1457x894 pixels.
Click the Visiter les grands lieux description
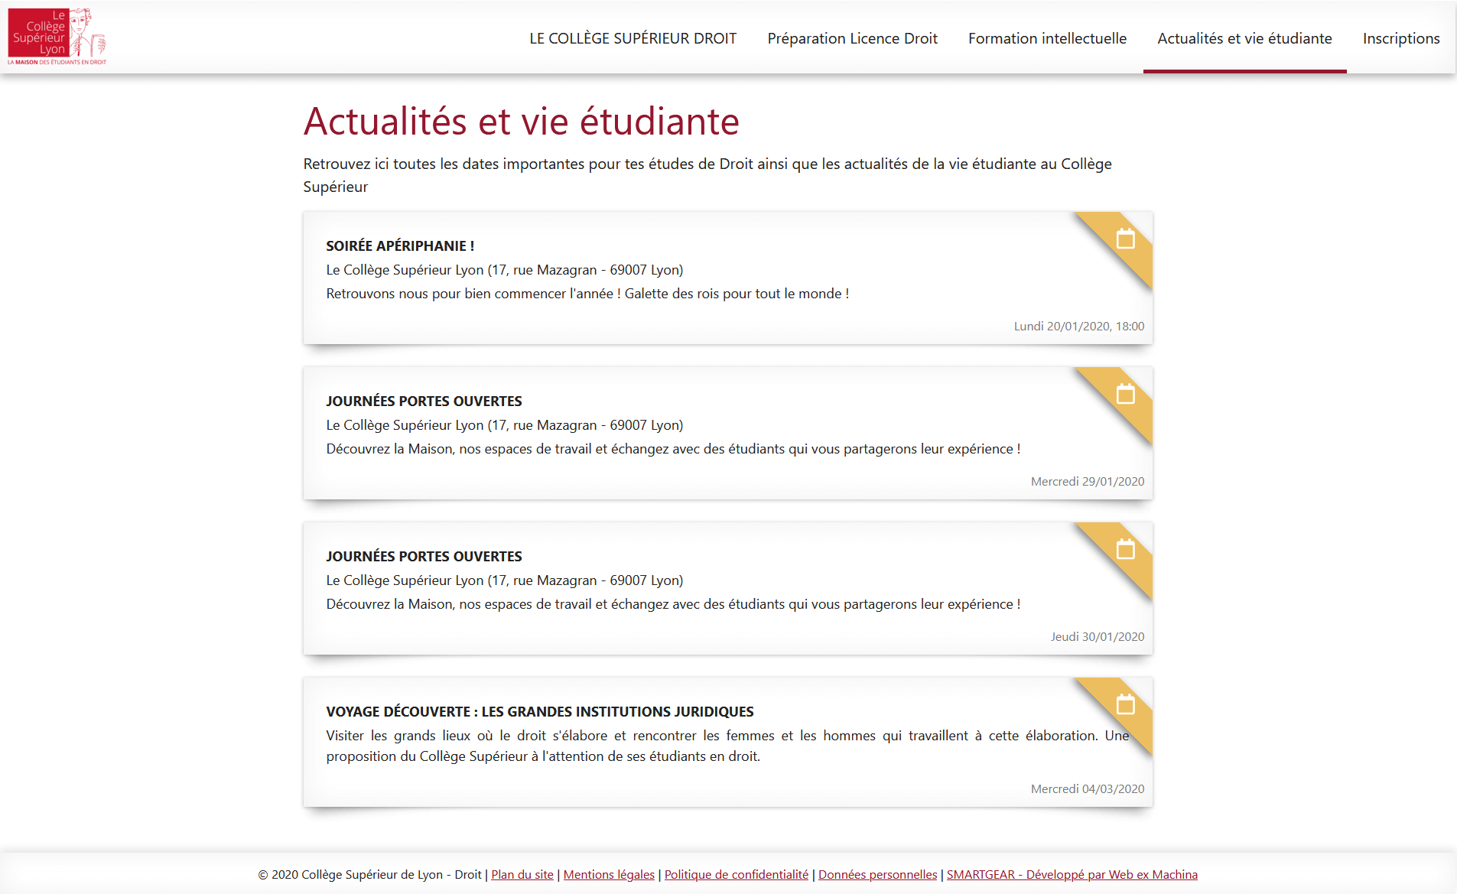[727, 746]
